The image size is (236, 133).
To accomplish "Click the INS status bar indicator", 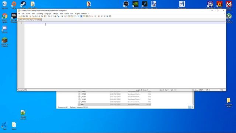I will pyautogui.click(x=222, y=90).
